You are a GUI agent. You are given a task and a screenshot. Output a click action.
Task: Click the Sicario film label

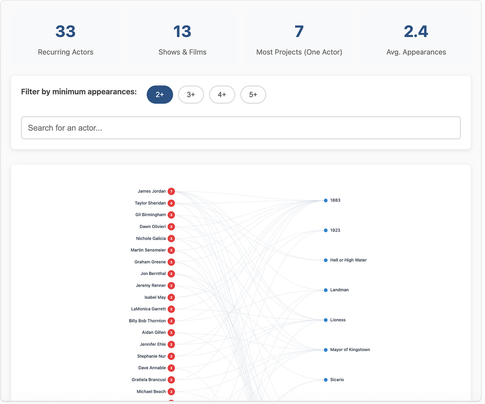[x=337, y=380]
